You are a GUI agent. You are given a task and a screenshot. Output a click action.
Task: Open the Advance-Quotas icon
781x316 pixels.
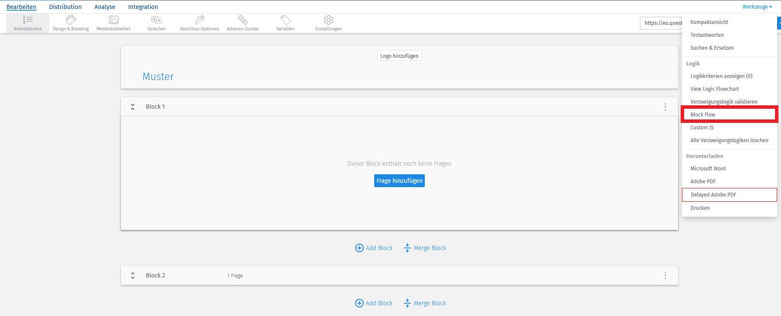tap(243, 20)
